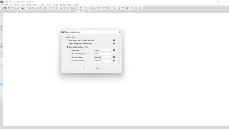Screen dimensions: 229x129
Task: Click the glasses Perspective toggle icon
Action: point(61,8)
